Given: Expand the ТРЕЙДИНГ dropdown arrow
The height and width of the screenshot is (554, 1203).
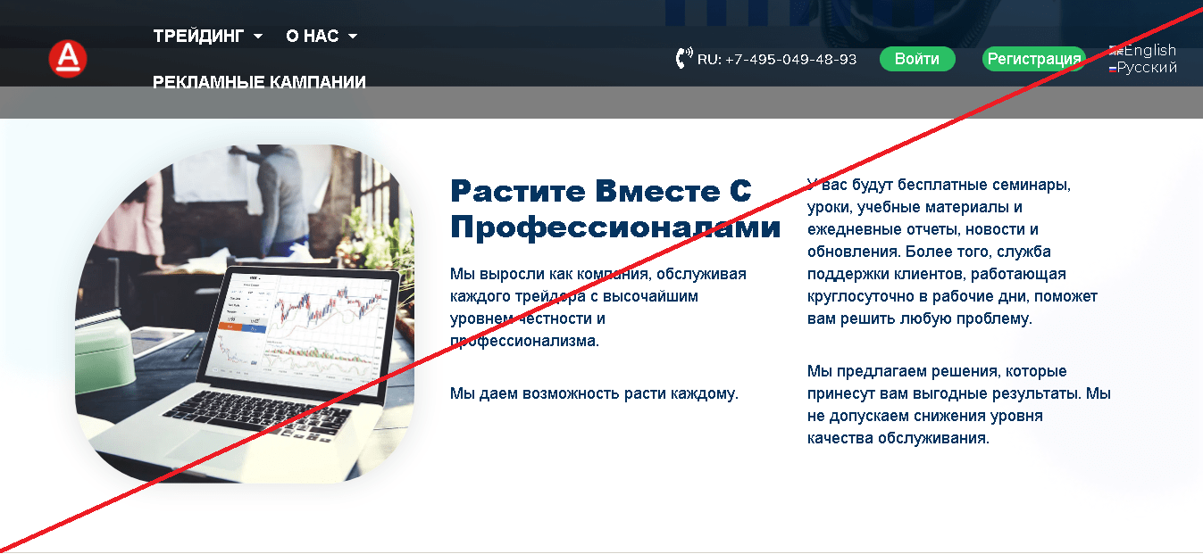Looking at the screenshot, I should tap(258, 37).
